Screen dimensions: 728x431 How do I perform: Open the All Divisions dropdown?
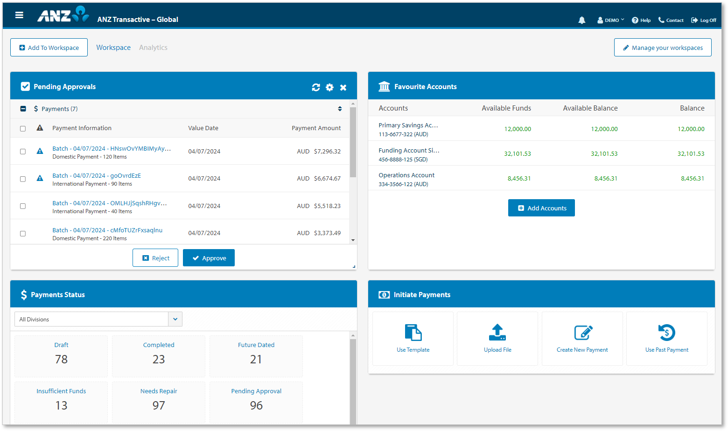point(175,320)
